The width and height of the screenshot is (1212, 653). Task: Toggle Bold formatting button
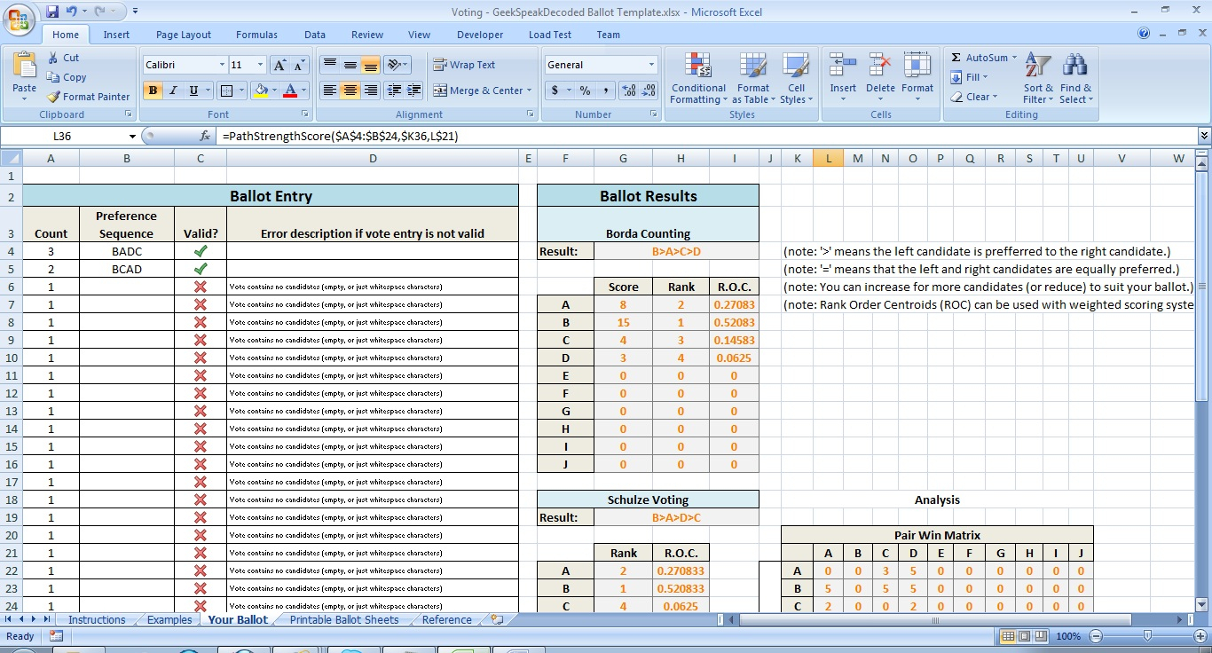point(153,90)
